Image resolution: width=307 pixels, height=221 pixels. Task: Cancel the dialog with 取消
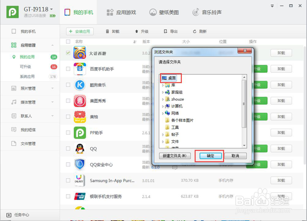click(235, 156)
